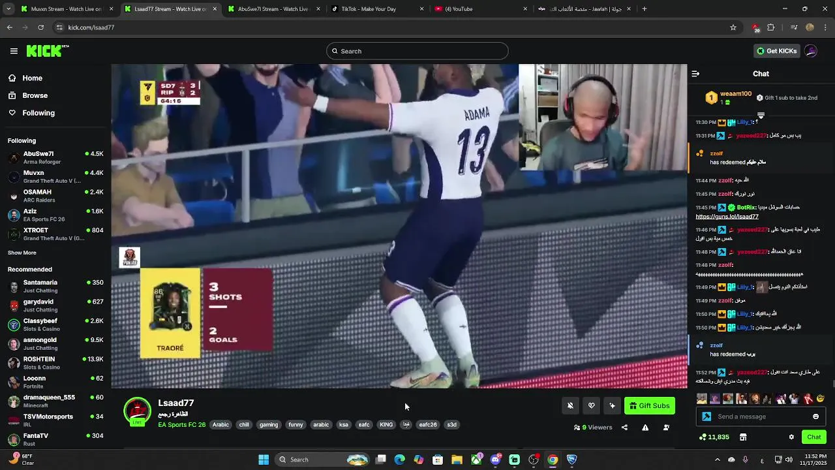The height and width of the screenshot is (470, 835).
Task: Go to Home in sidebar
Action: click(25, 78)
